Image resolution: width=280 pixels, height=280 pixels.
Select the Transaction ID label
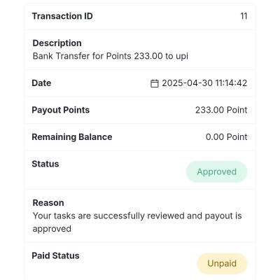[62, 16]
